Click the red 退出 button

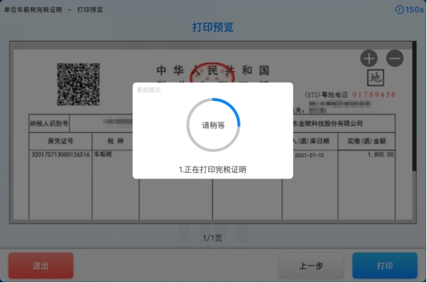click(x=41, y=265)
